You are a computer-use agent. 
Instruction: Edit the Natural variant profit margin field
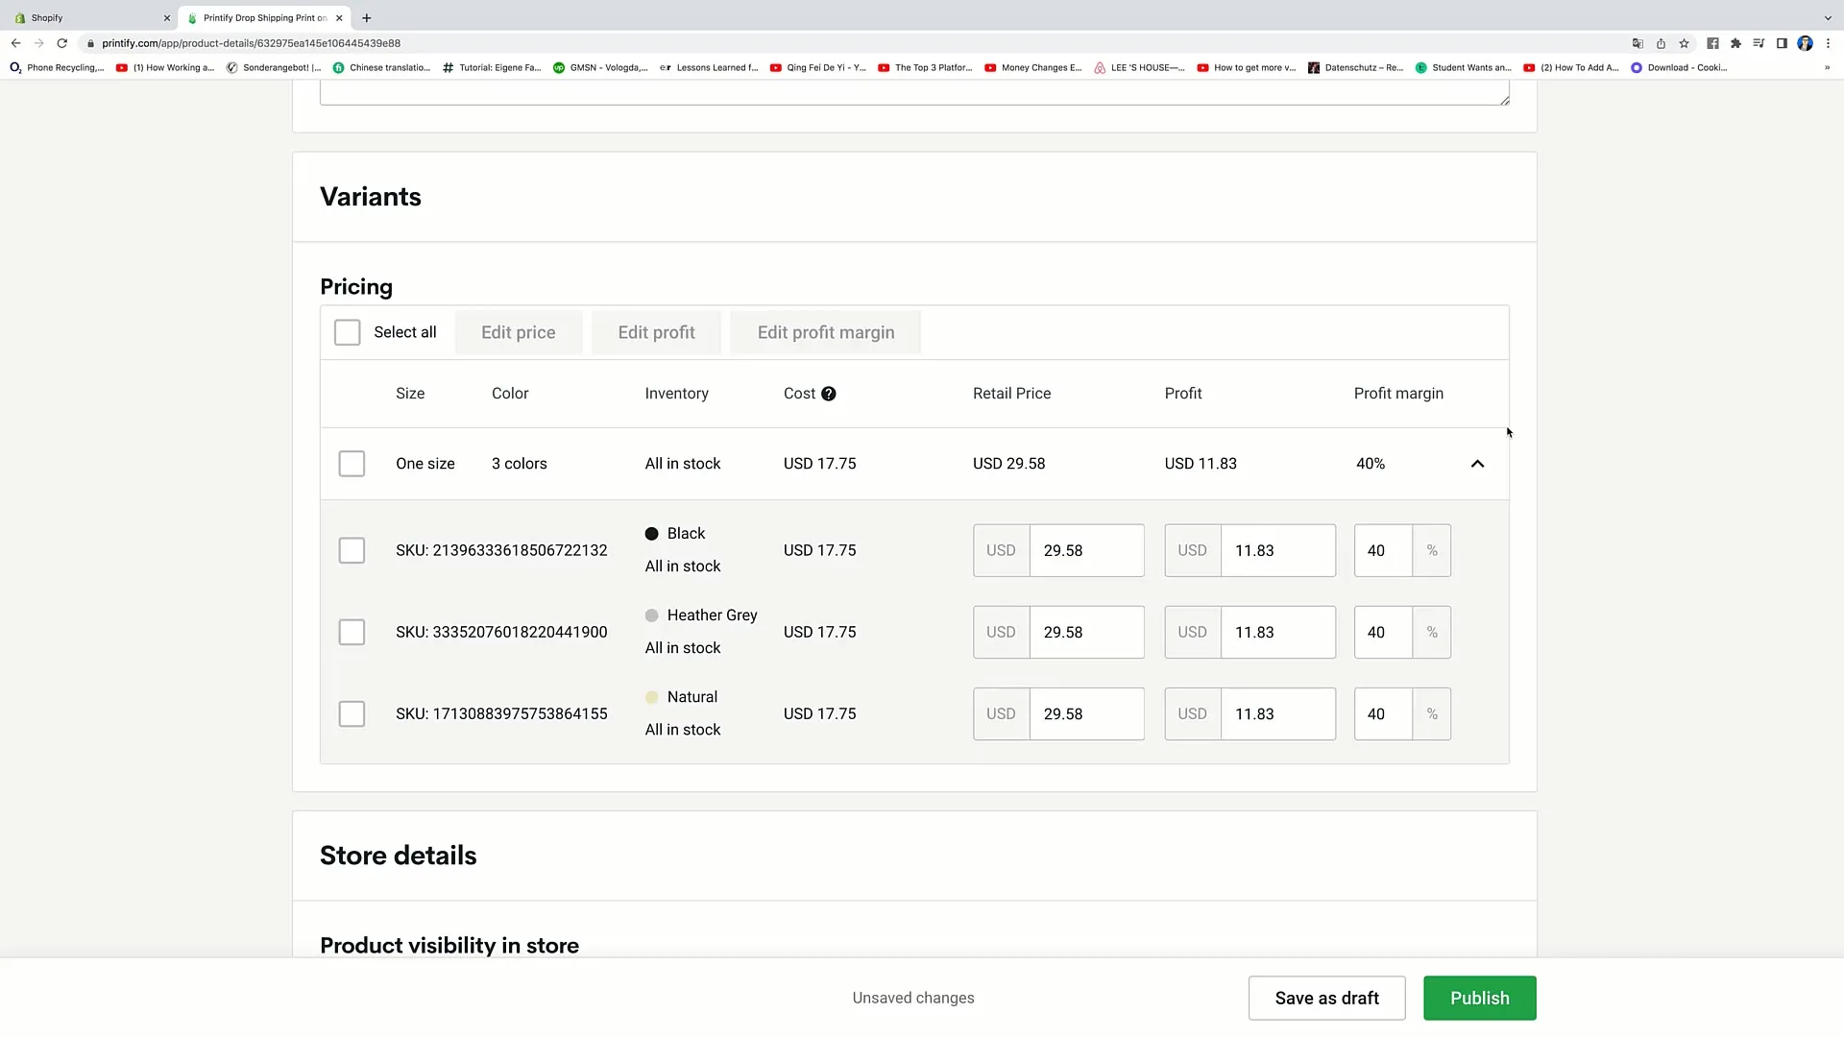point(1383,713)
